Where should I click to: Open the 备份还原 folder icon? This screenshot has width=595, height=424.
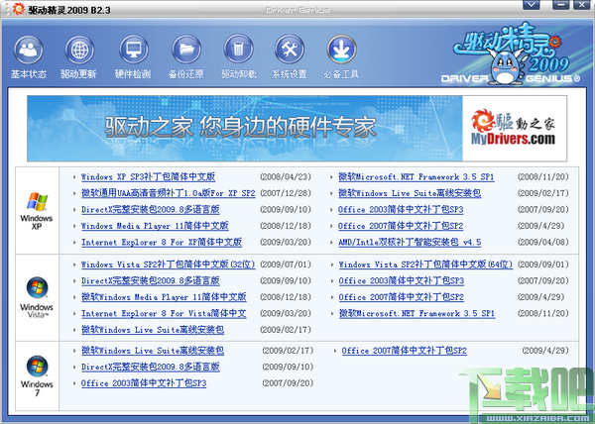[x=186, y=50]
